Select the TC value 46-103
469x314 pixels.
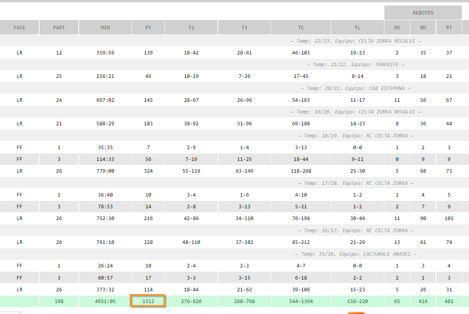301,52
